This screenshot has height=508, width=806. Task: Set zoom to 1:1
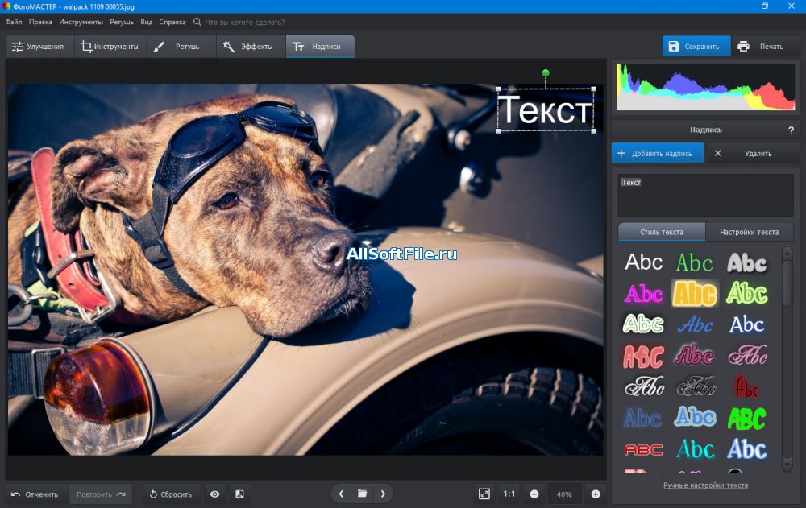coord(509,494)
